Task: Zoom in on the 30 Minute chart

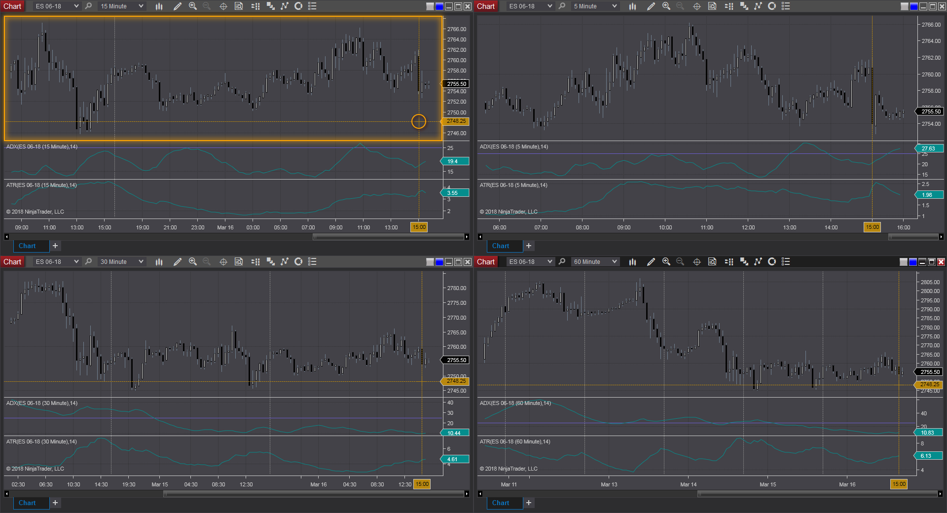Action: point(193,262)
